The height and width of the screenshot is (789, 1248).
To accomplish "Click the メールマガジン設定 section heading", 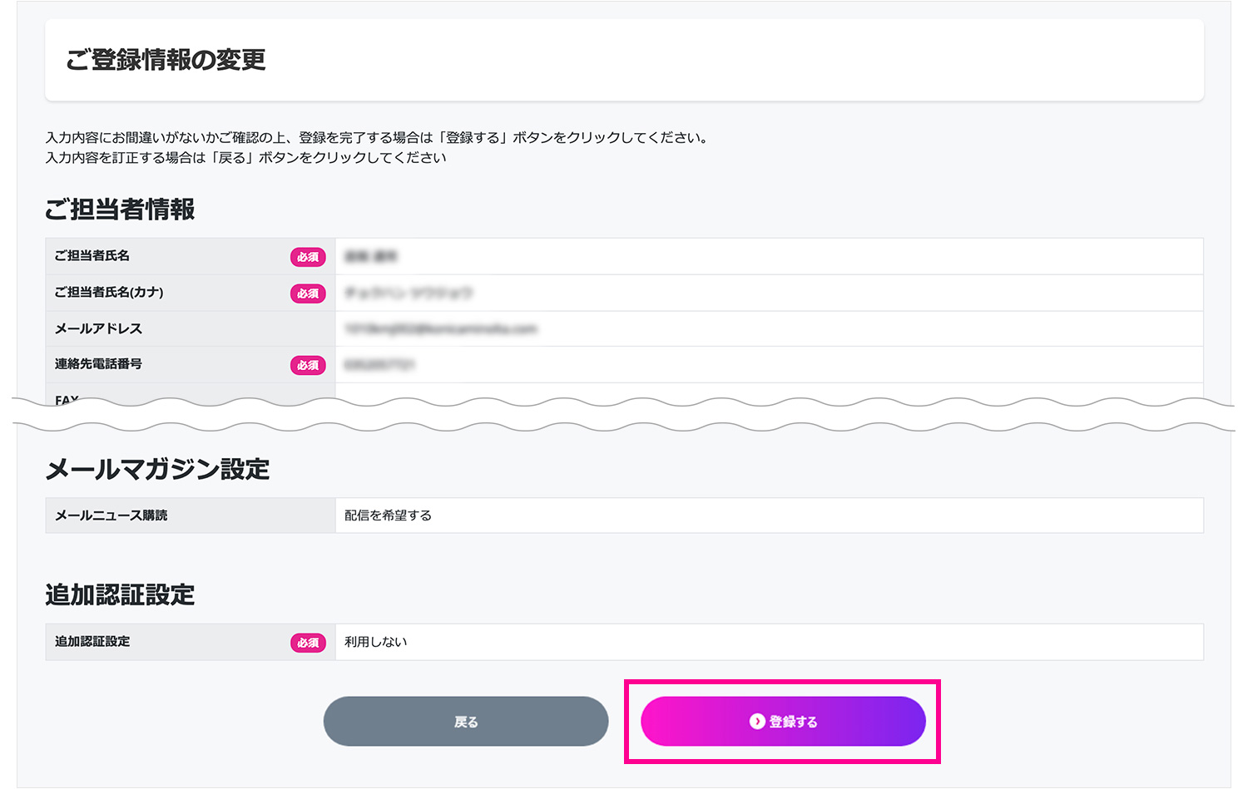I will click(158, 469).
